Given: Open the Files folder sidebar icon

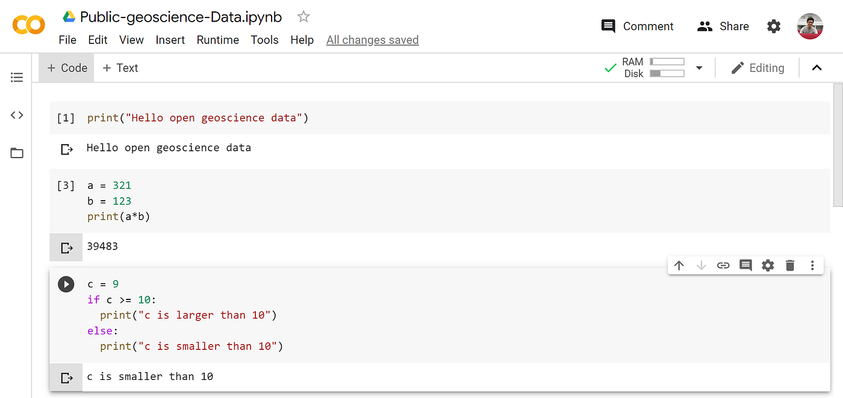Looking at the screenshot, I should click(17, 153).
